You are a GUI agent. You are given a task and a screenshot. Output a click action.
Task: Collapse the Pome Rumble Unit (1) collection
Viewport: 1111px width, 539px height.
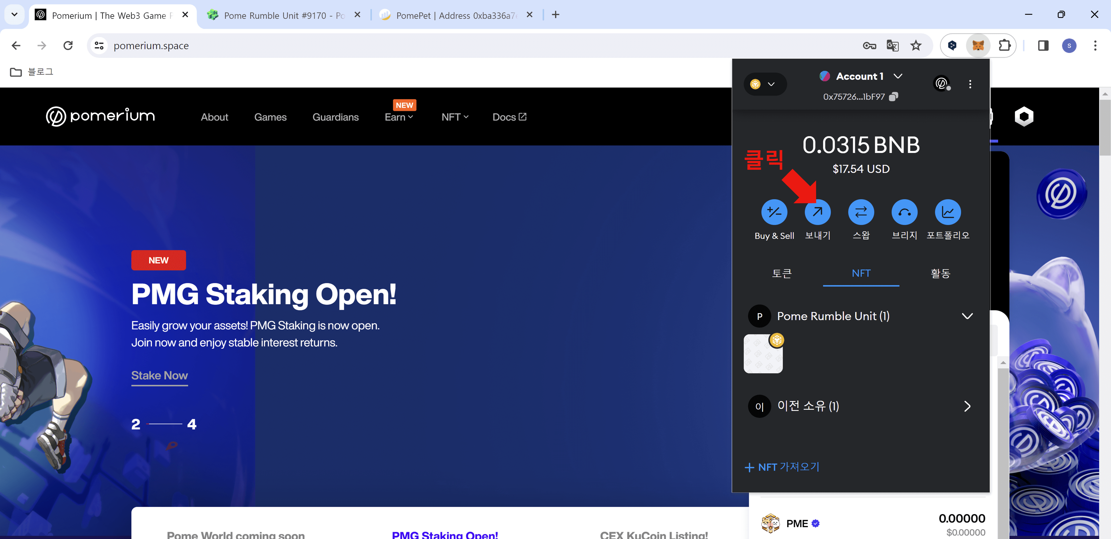967,316
